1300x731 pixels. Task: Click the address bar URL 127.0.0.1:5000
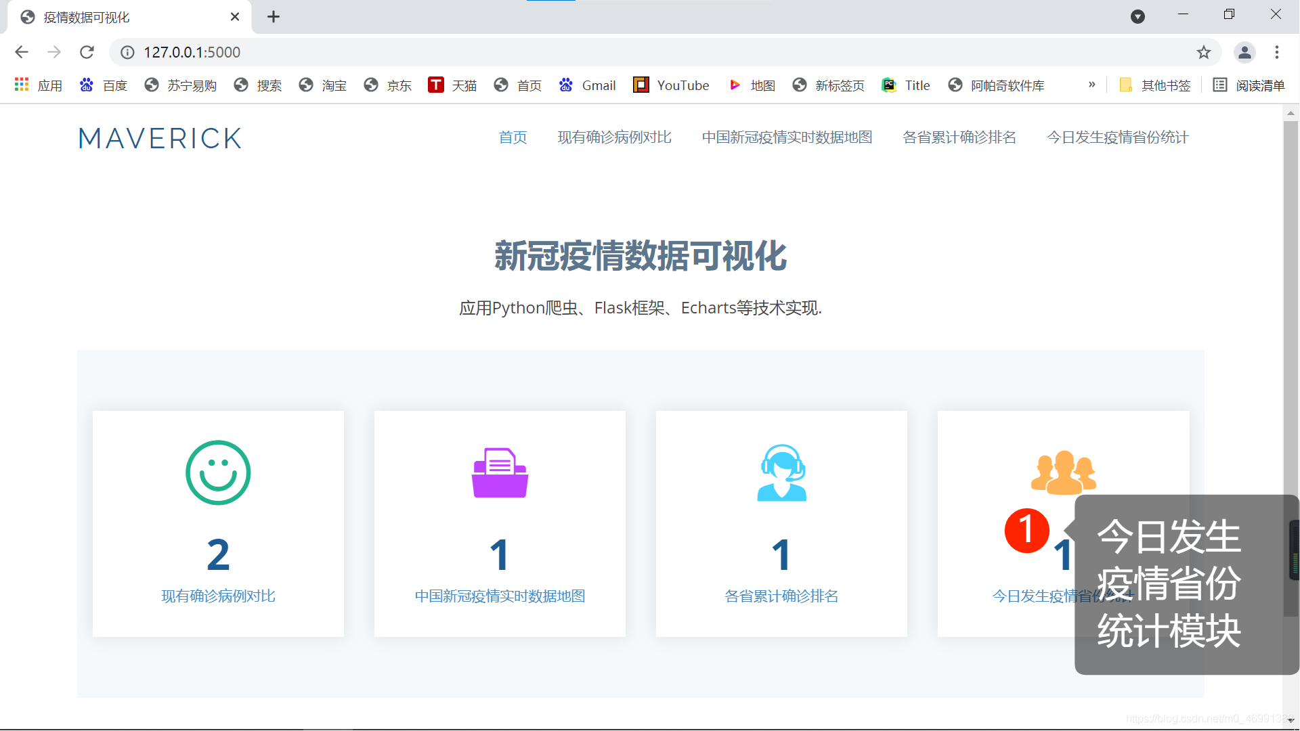pyautogui.click(x=192, y=52)
